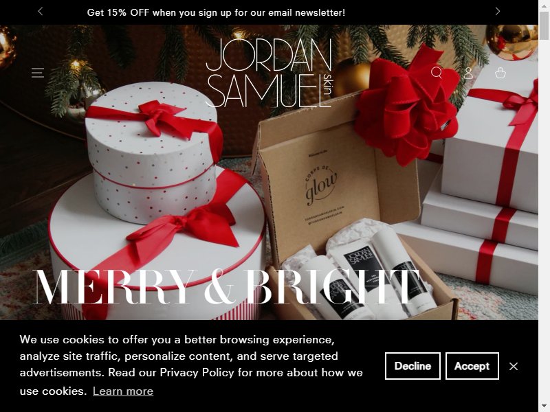Click the Merry & Bright hero heading
Viewport: 550px width, 412px height.
226,287
